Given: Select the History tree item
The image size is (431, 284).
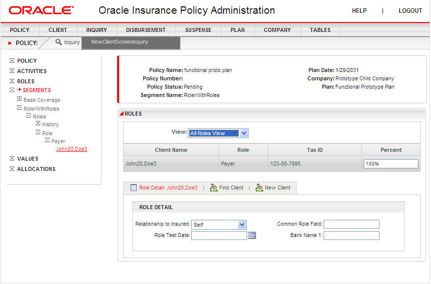Looking at the screenshot, I should 51,124.
